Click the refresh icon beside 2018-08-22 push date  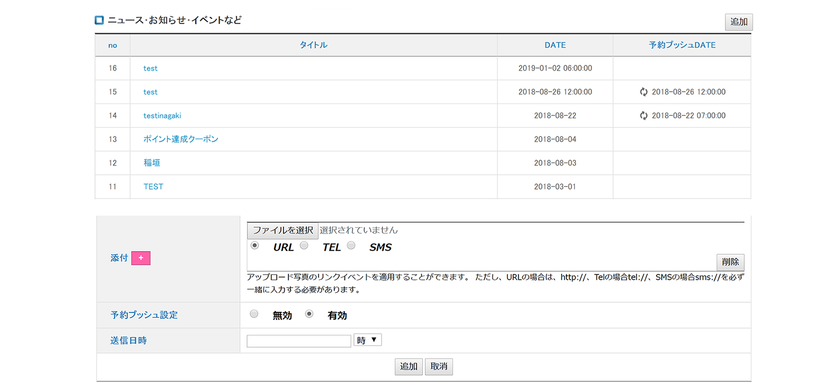pos(643,115)
